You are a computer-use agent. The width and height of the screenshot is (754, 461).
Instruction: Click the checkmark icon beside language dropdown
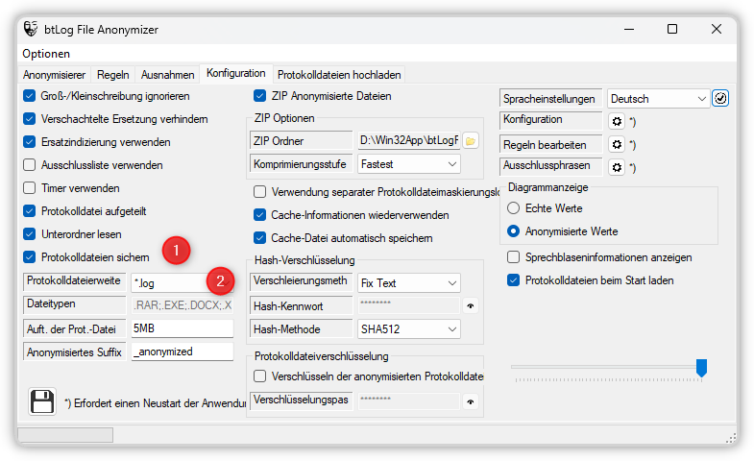[720, 98]
